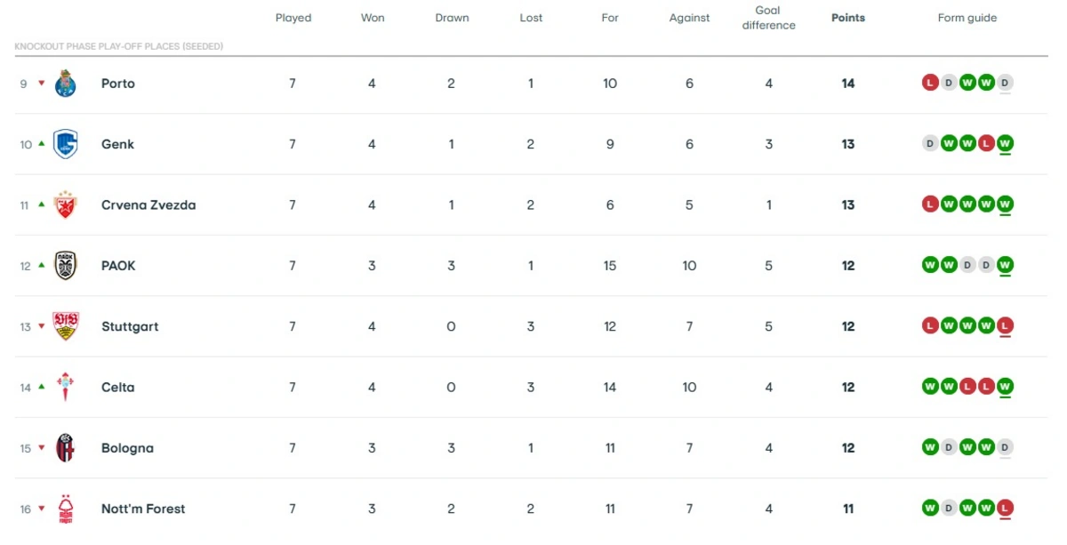Screen dimensions: 1067x545
Task: Click the Form guide column header
Action: 967,18
